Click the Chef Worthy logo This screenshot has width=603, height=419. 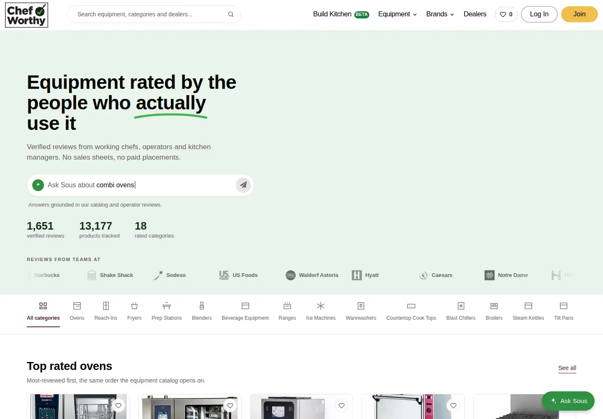point(26,15)
